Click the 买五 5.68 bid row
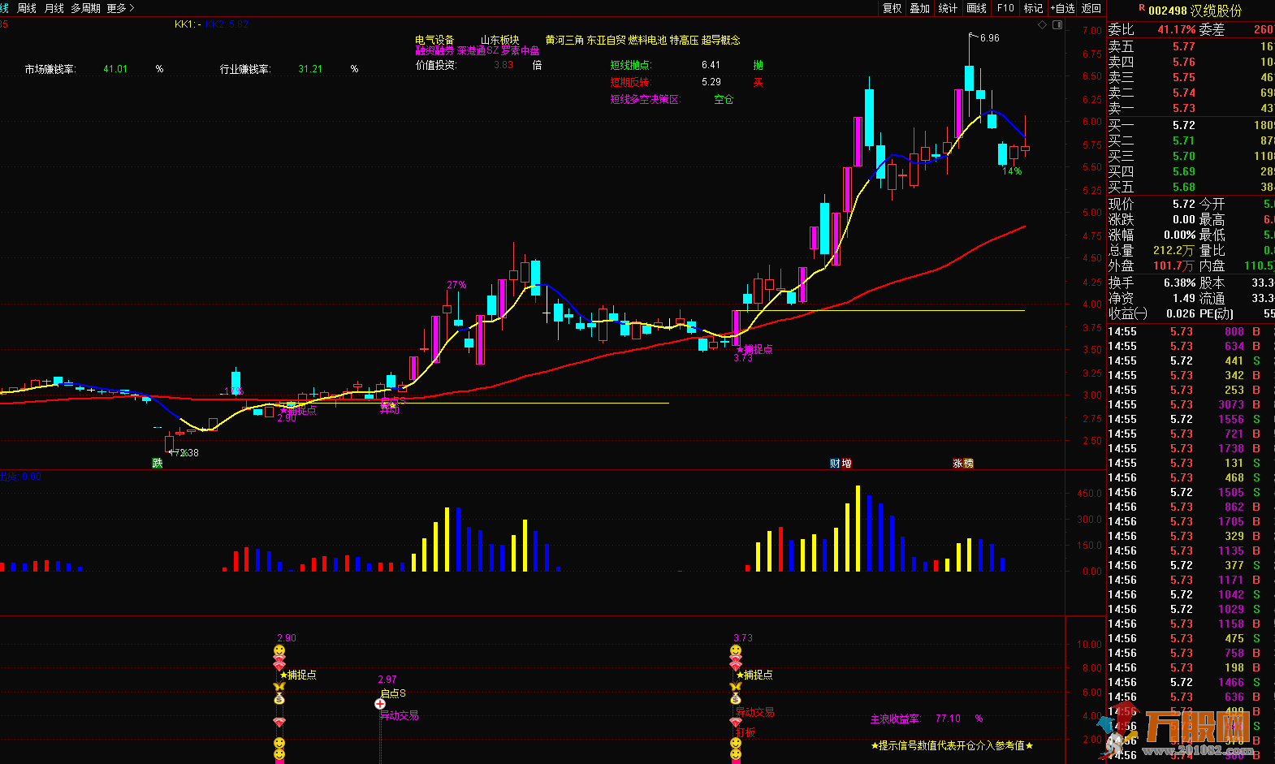 [1191, 187]
